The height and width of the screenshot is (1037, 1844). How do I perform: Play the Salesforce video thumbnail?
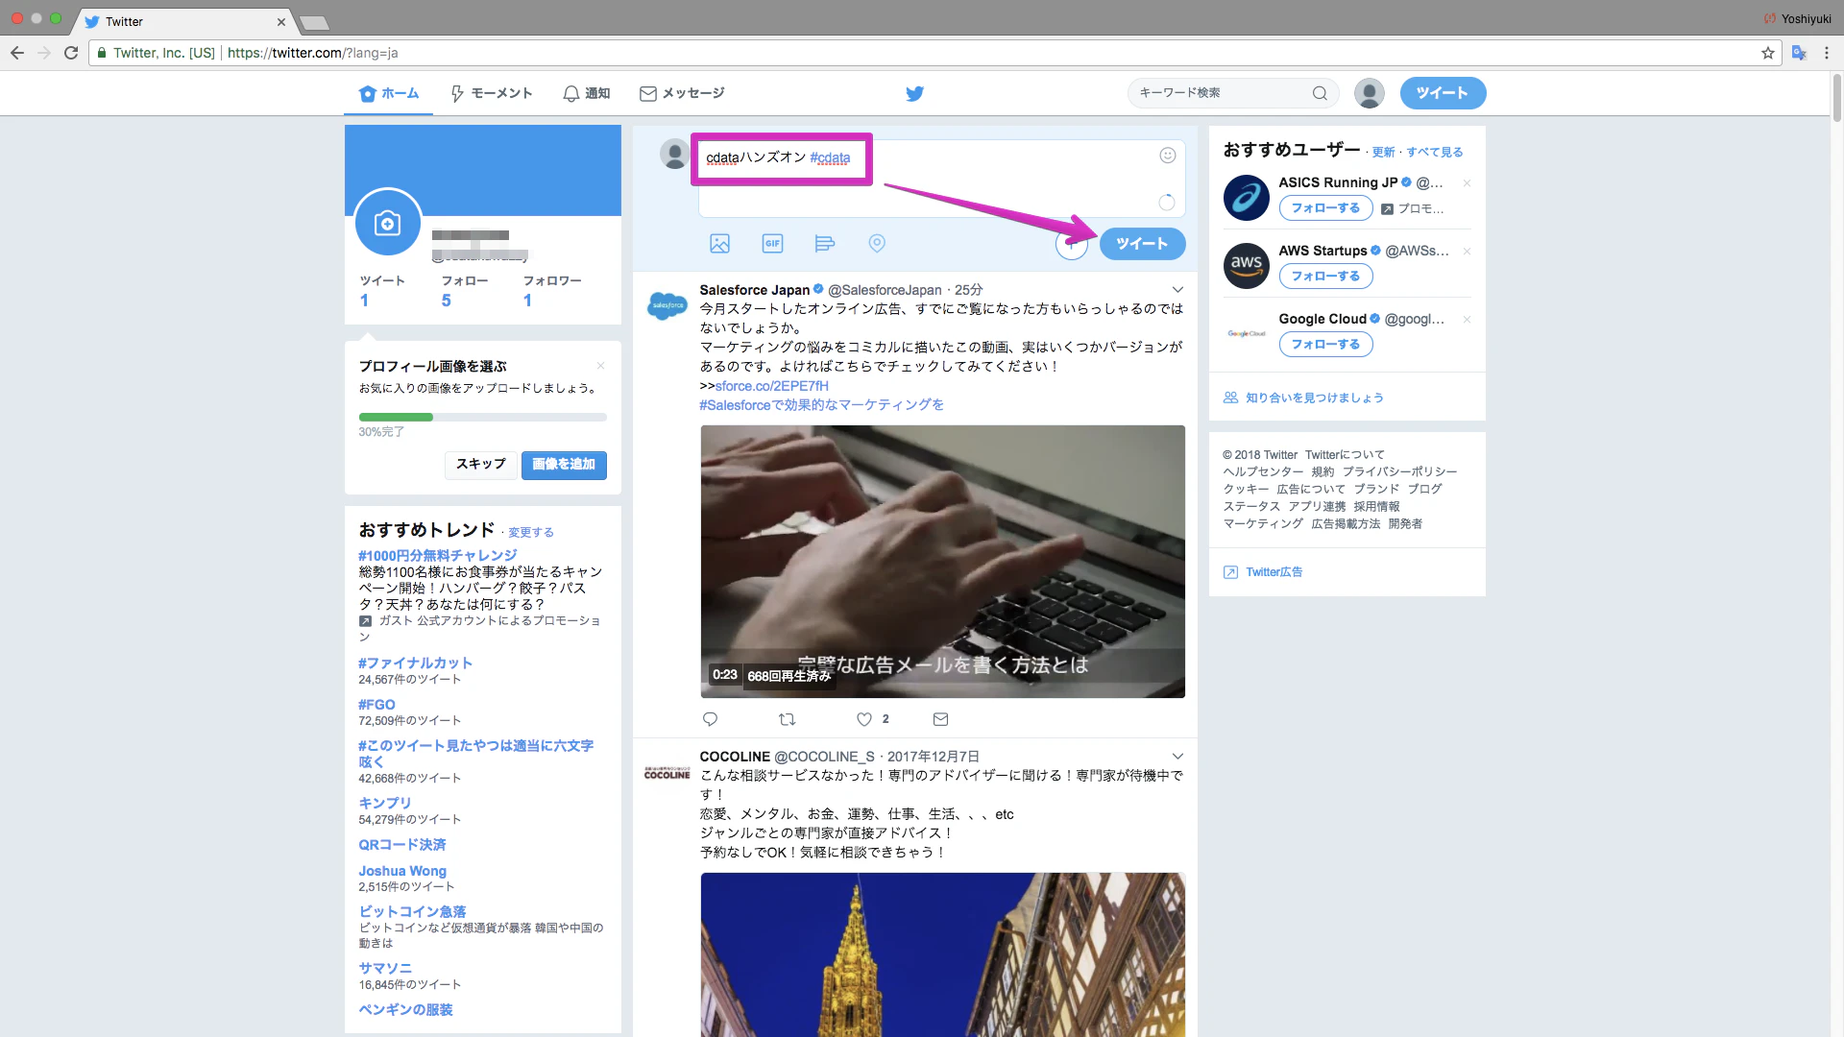[x=942, y=562]
